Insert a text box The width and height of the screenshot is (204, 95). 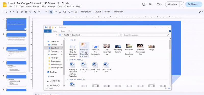tap(55, 12)
